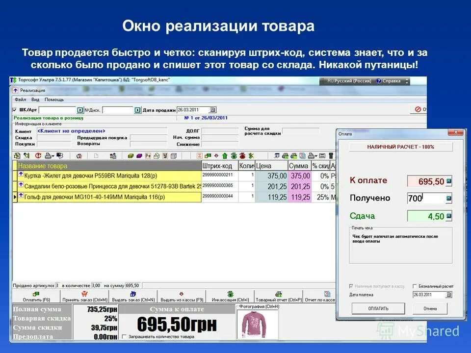Click the calendar icon next to Дата продажи

tap(212, 109)
